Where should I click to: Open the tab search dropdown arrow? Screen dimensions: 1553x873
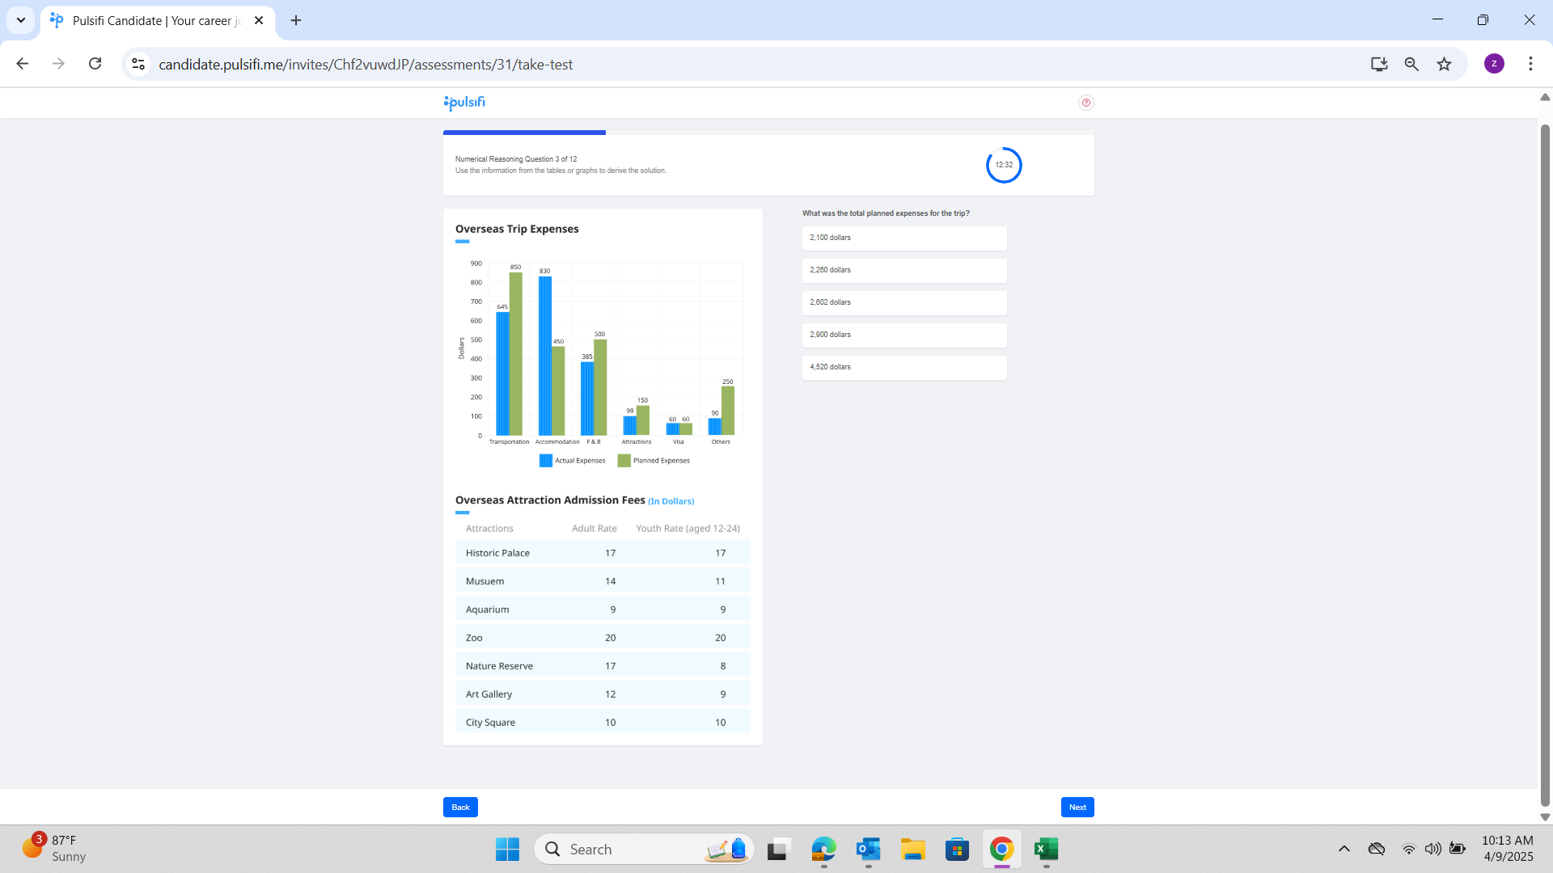pos(21,20)
